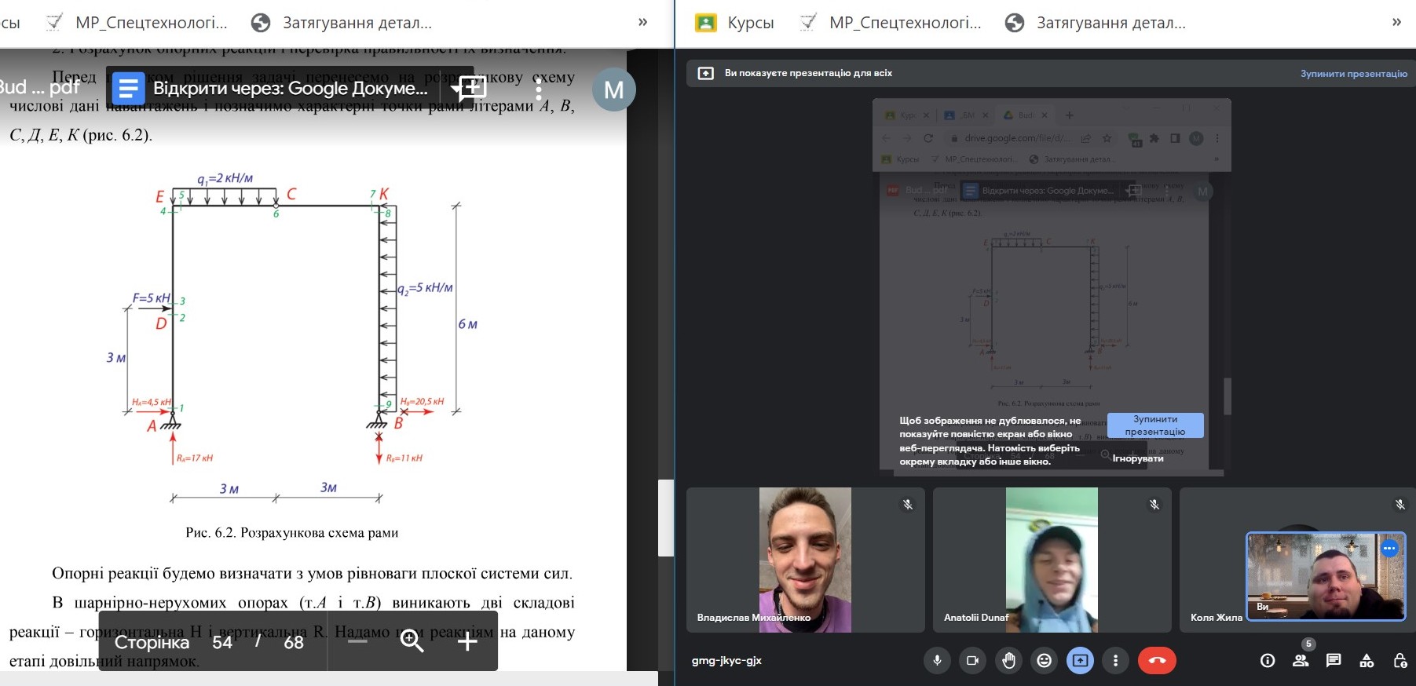Click the 'Bud ... pdf' file title
Screen dimensions: 1416x686
pos(39,87)
